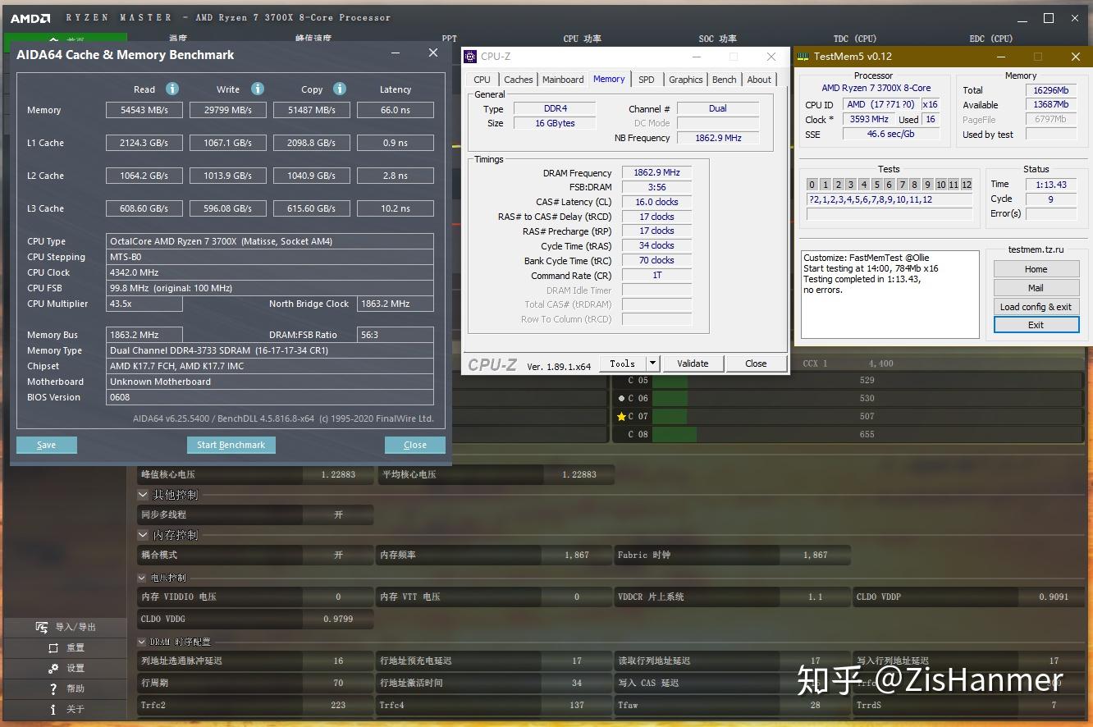The image size is (1093, 727).
Task: Open the SPD tab in CPU-Z
Action: (647, 80)
